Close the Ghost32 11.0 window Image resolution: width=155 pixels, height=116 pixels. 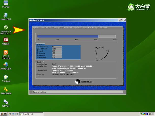pyautogui.click(x=124, y=20)
